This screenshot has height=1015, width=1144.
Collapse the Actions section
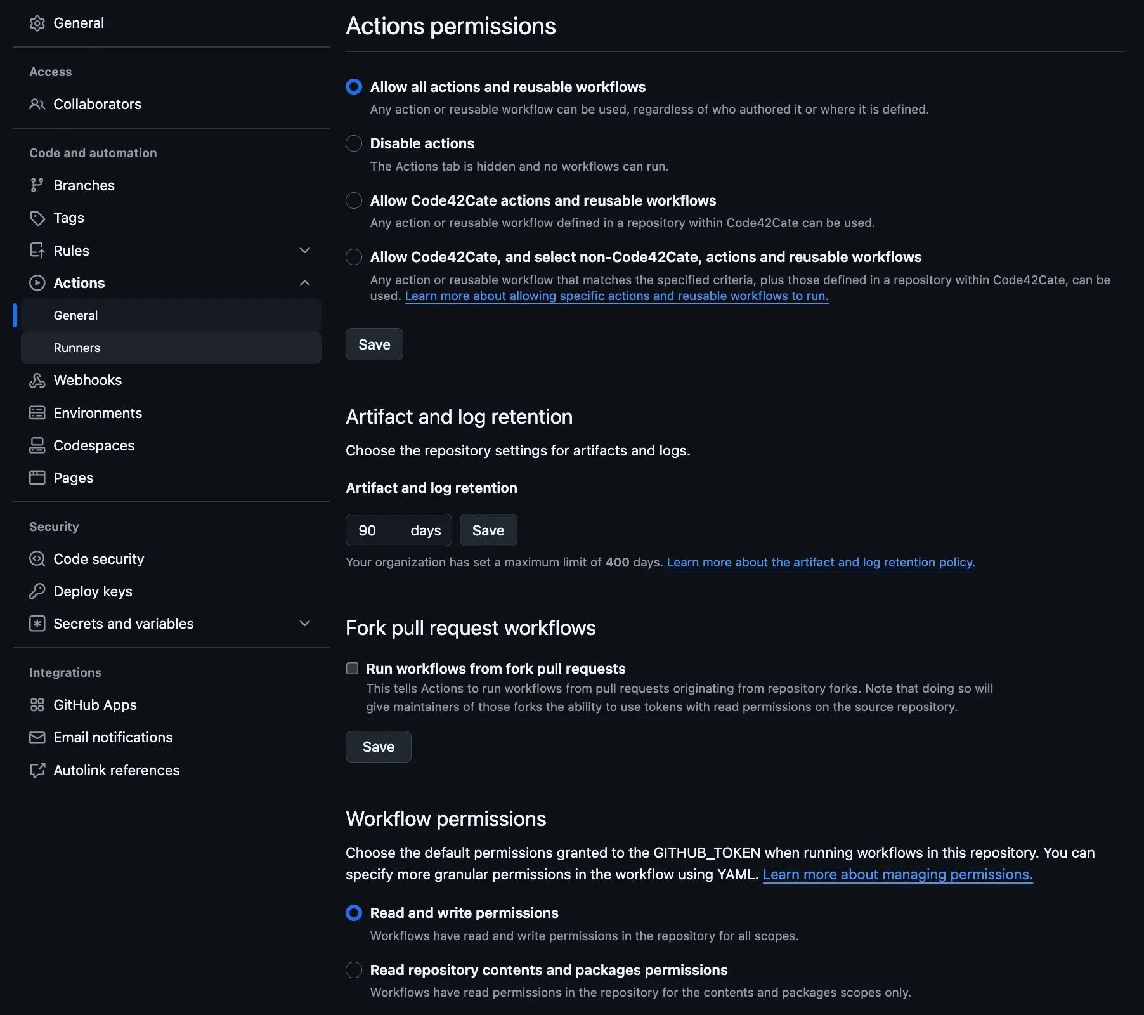click(x=305, y=283)
